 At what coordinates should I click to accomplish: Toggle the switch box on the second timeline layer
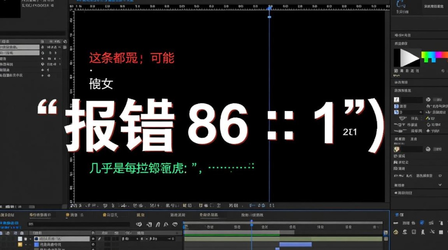coord(93,245)
